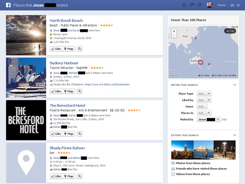The height and width of the screenshot is (184, 245).
Task: Like The Beresford Hotel
Action: pos(56,134)
